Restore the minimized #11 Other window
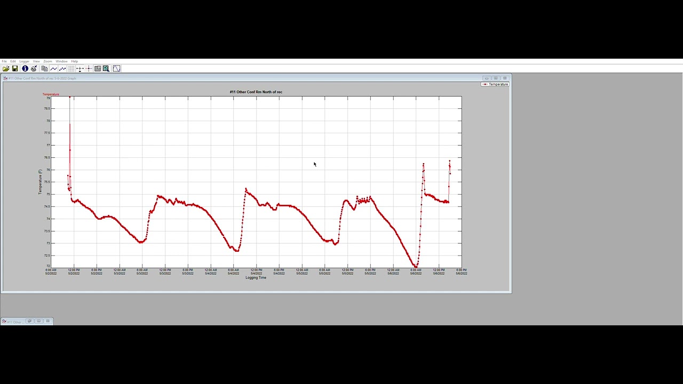The image size is (683, 384). 30,321
